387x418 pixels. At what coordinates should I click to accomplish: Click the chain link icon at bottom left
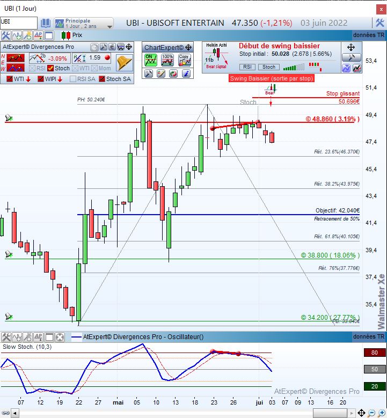(x=5, y=414)
